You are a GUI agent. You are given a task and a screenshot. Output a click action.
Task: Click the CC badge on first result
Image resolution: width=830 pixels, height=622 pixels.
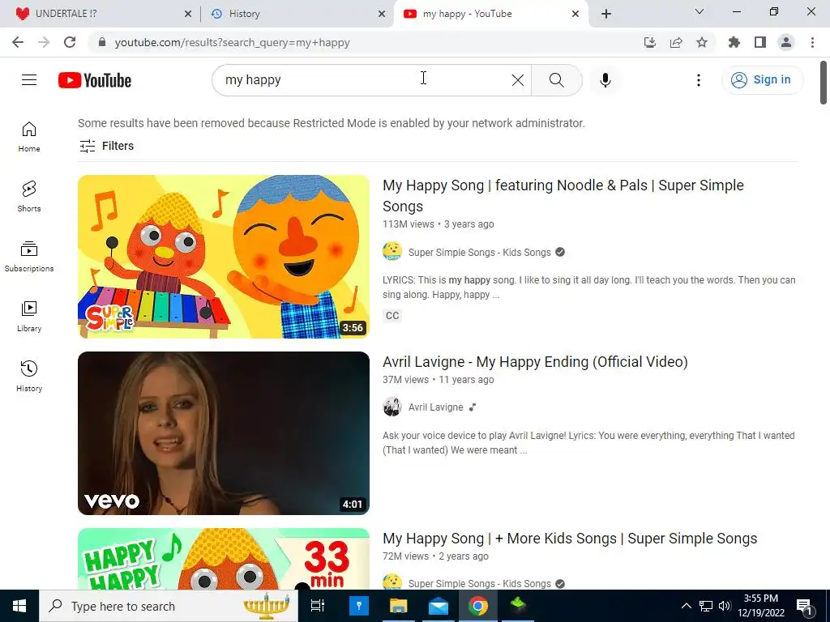(x=392, y=316)
